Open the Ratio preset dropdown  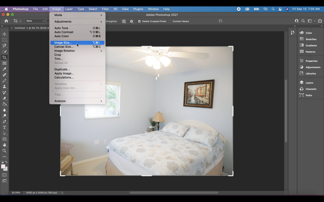pos(35,21)
